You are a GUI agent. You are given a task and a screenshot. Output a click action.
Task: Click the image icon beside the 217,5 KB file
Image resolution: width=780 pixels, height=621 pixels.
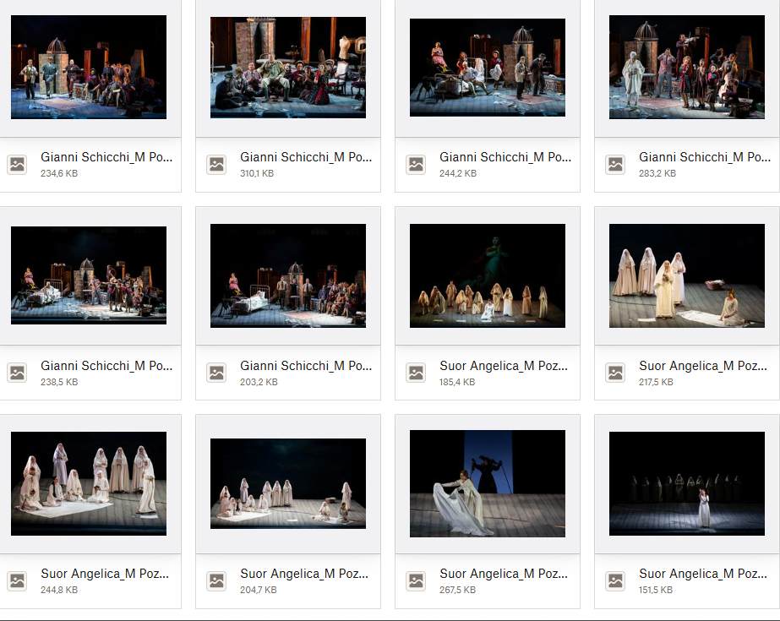(x=615, y=373)
